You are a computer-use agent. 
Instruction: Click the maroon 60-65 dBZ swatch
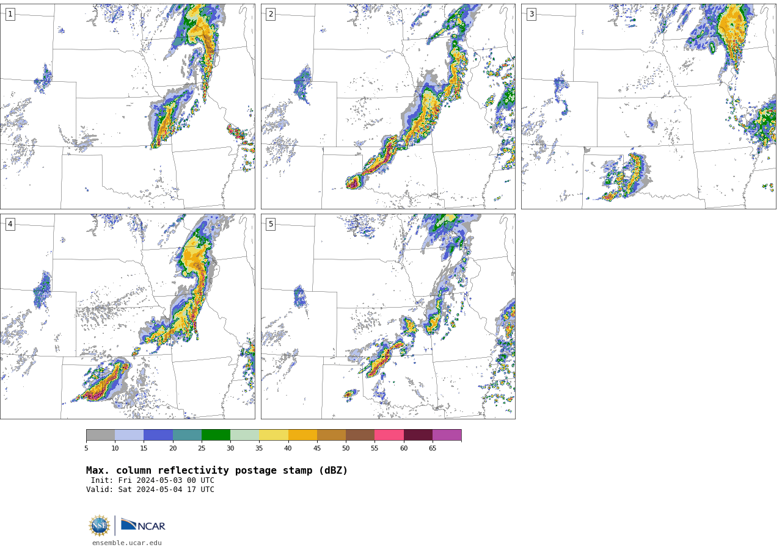[418, 435]
